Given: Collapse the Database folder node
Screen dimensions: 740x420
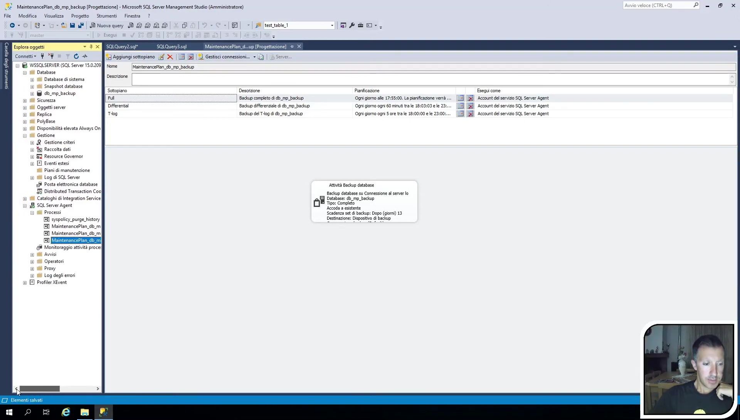Looking at the screenshot, I should (25, 72).
